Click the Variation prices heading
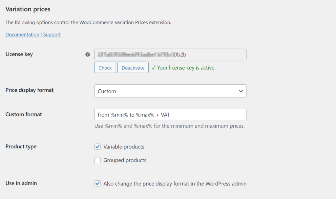Viewport: 336px width, 199px height. click(28, 9)
